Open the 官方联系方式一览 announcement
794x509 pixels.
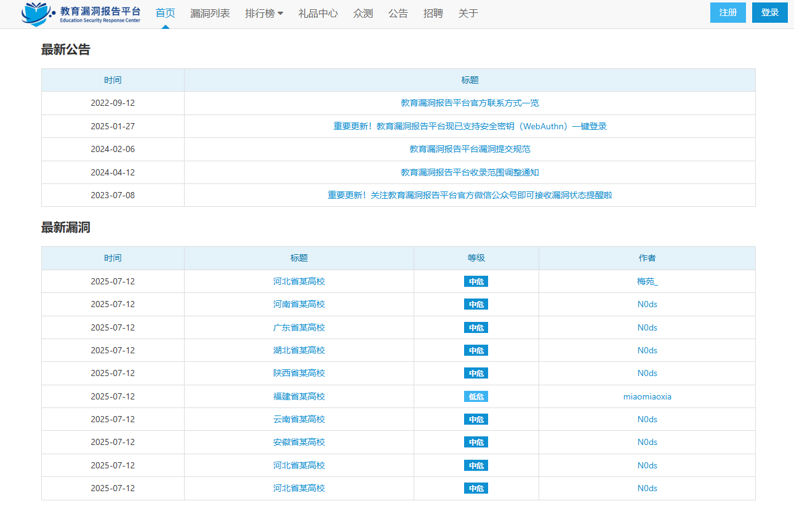470,103
